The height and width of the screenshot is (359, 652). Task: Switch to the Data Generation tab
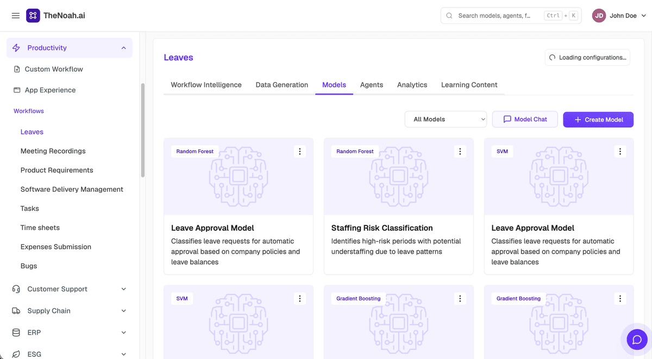pyautogui.click(x=281, y=85)
